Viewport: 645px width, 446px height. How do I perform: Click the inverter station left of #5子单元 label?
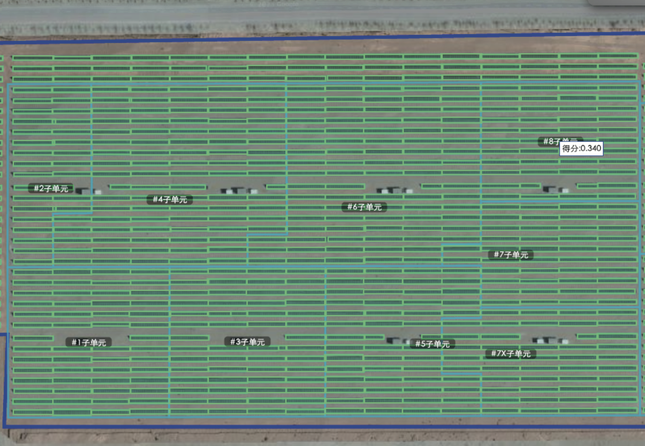pos(398,340)
